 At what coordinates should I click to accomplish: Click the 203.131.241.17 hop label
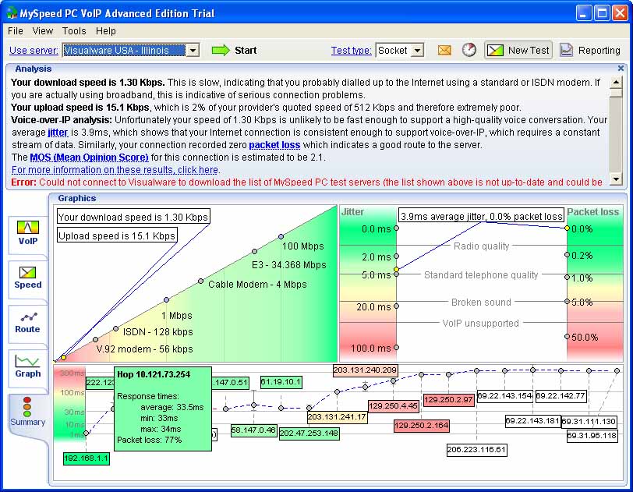pyautogui.click(x=337, y=417)
